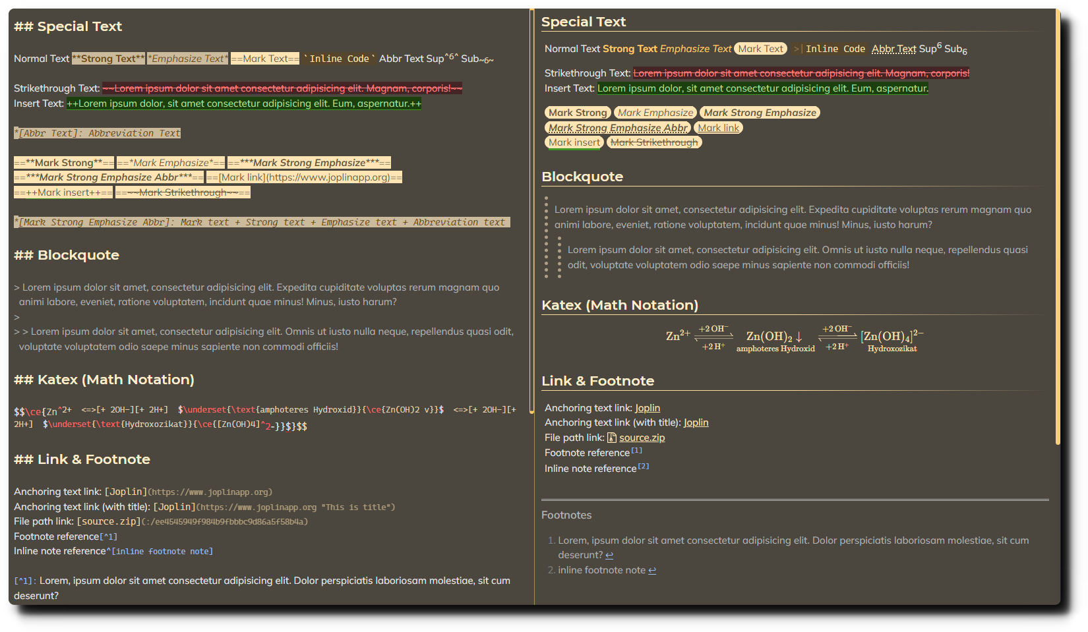Click the rendered "Katex (Math Notation)" preview heading
The width and height of the screenshot is (1088, 632).
(x=620, y=305)
